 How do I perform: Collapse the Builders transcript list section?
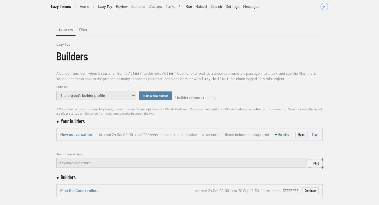tap(66, 177)
